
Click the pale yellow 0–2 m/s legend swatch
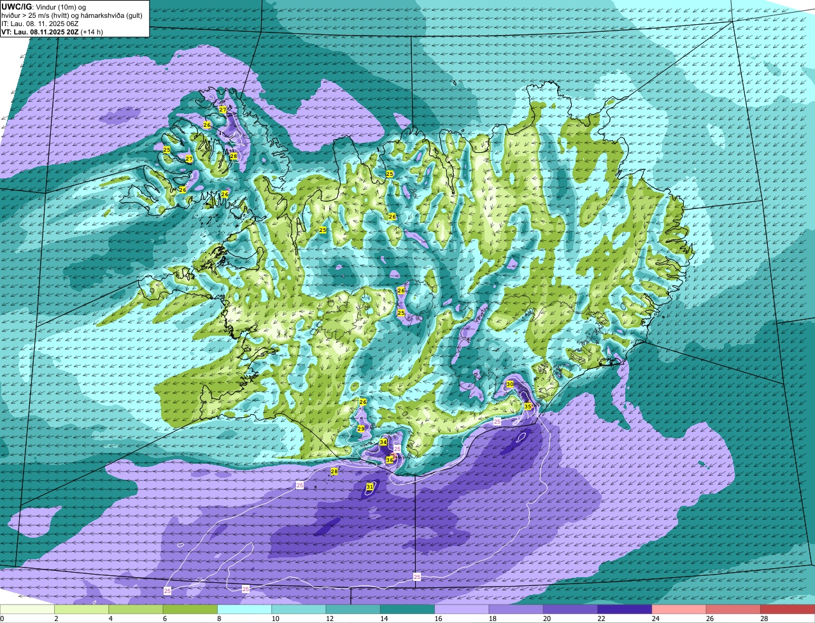coord(27,610)
